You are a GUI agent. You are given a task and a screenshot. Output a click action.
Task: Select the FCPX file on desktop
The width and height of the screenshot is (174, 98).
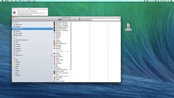click(128, 27)
